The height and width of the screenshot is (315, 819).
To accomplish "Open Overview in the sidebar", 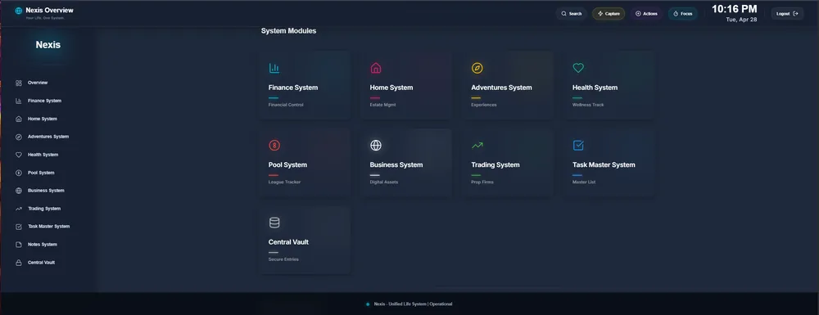I will (x=38, y=83).
